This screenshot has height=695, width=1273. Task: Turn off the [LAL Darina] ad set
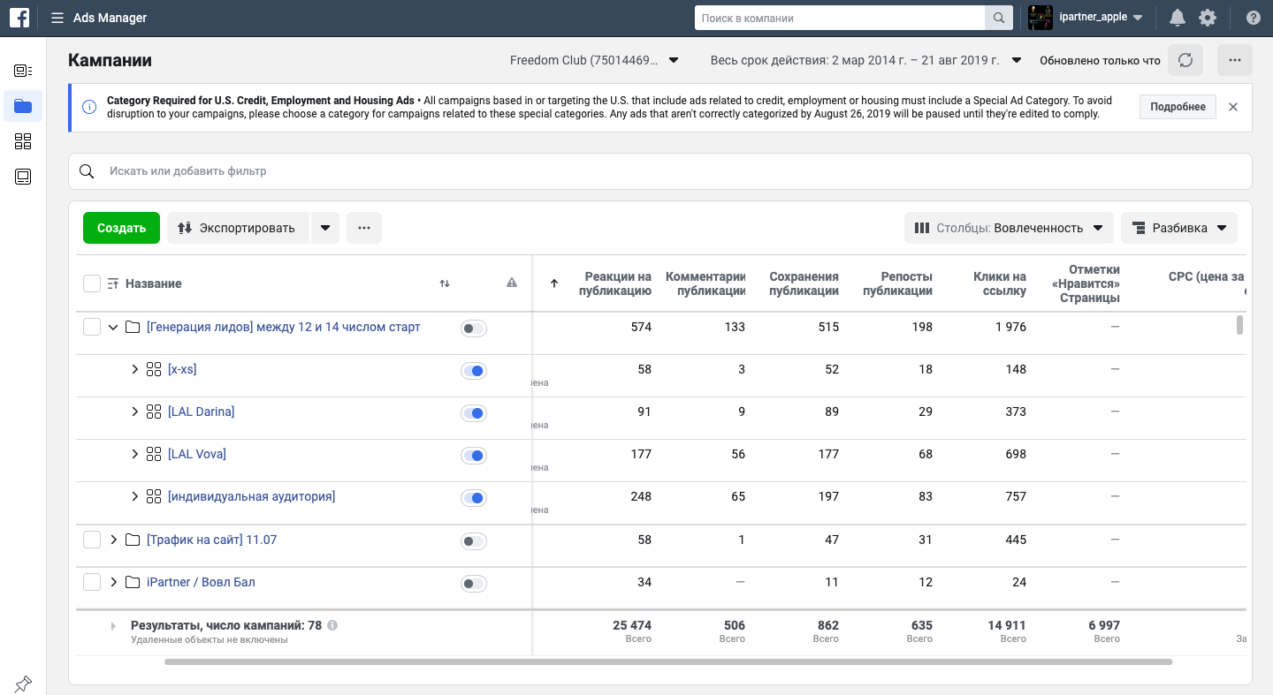click(474, 413)
